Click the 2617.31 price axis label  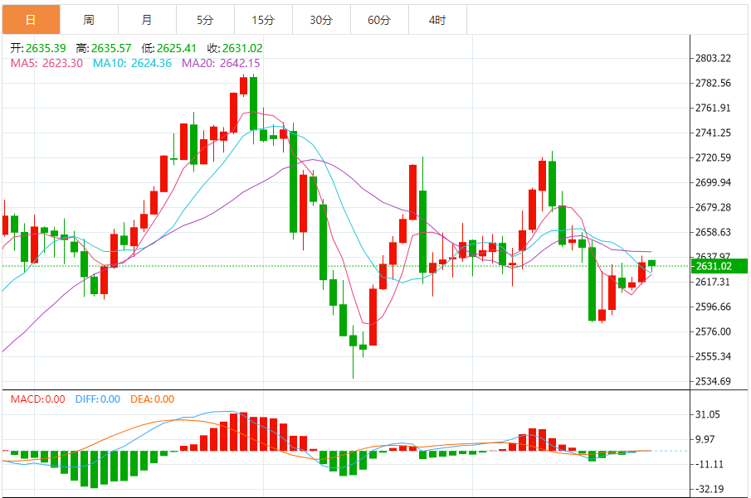point(713,283)
